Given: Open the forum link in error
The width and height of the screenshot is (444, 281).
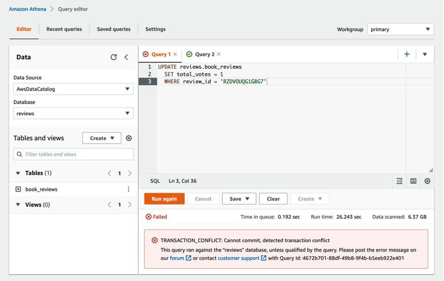Looking at the screenshot, I should coord(180,258).
